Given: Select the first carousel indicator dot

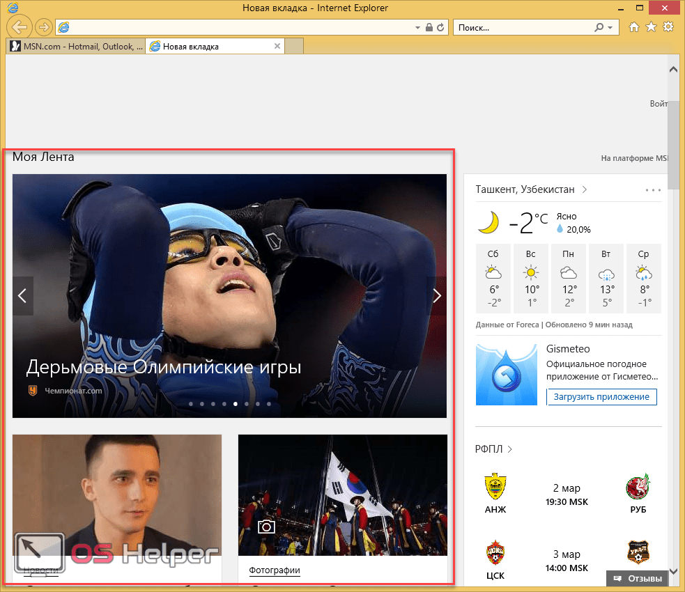Looking at the screenshot, I should click(x=191, y=403).
